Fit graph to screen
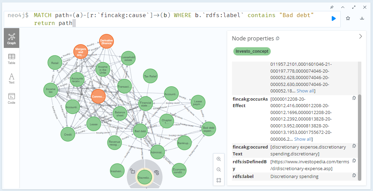This screenshot has width=373, height=191. click(x=219, y=180)
